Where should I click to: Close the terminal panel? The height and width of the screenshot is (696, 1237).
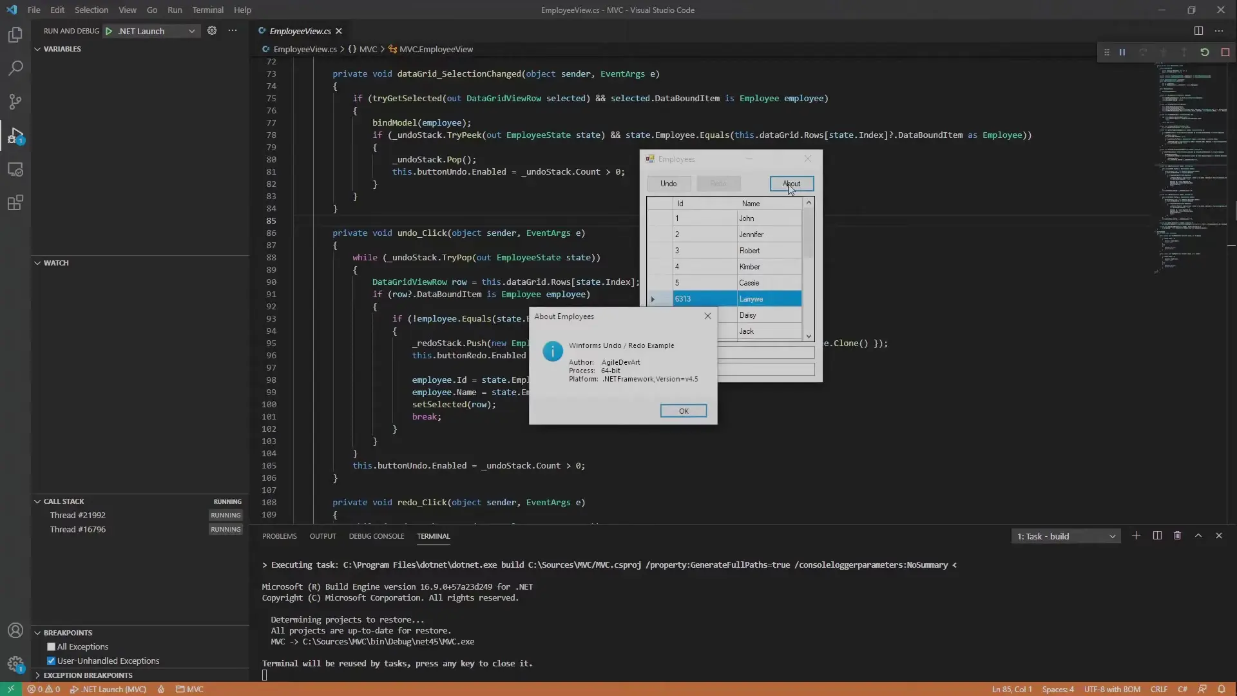(x=1219, y=536)
